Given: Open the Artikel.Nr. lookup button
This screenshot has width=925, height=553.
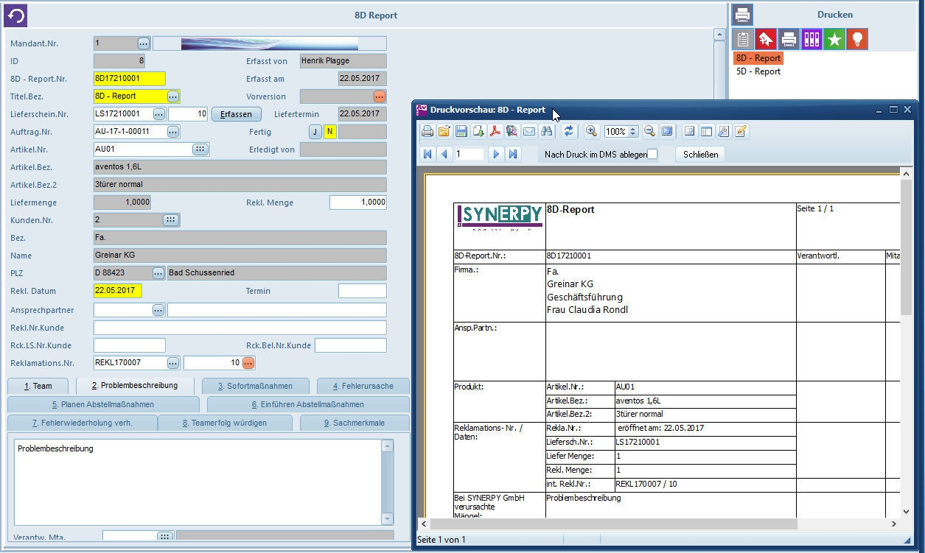Looking at the screenshot, I should [200, 149].
